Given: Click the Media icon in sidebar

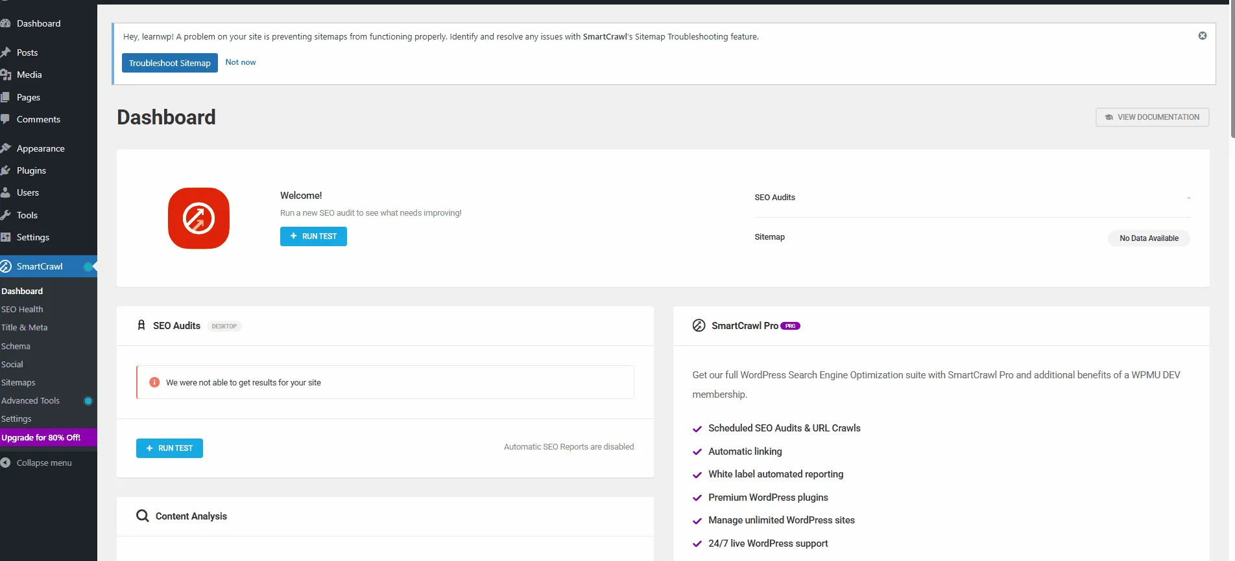Looking at the screenshot, I should pyautogui.click(x=6, y=75).
